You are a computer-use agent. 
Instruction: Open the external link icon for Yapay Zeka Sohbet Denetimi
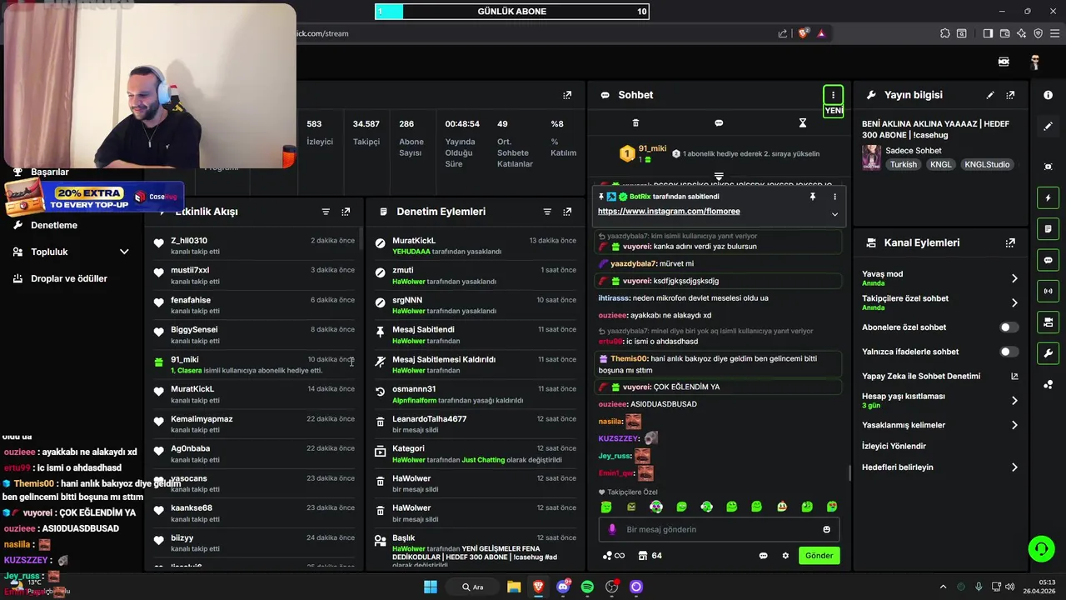coord(1014,376)
